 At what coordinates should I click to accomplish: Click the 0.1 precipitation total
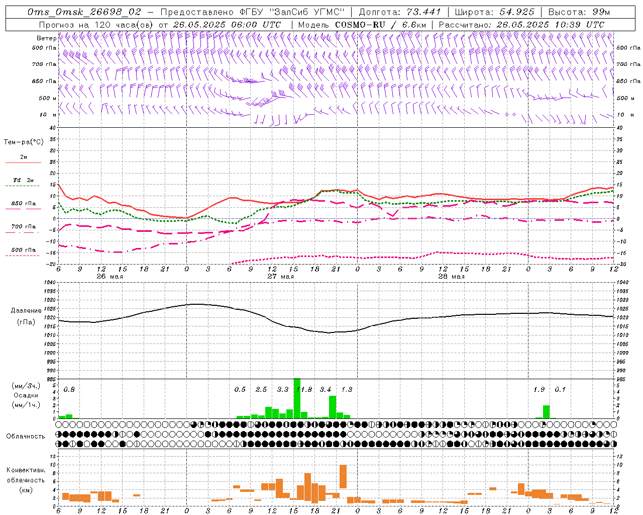click(x=560, y=389)
